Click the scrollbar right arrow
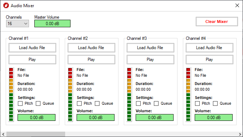243x137 pixels. pyautogui.click(x=240, y=134)
